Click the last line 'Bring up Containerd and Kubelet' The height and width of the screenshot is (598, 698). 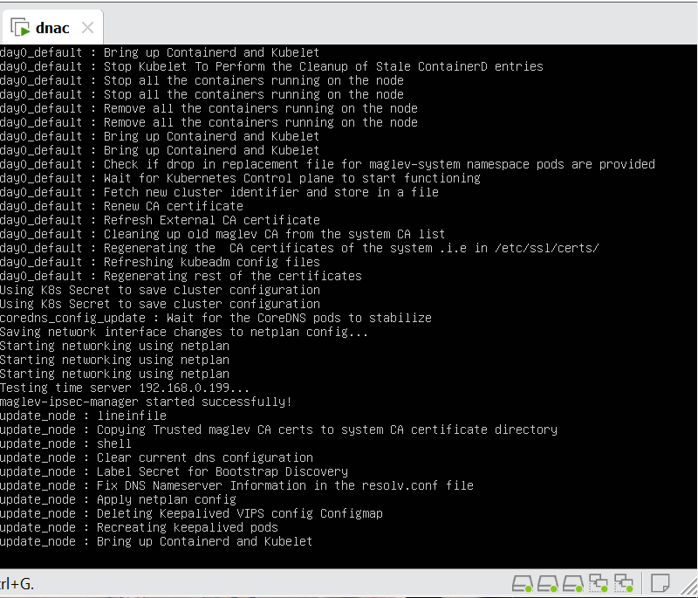click(x=156, y=541)
